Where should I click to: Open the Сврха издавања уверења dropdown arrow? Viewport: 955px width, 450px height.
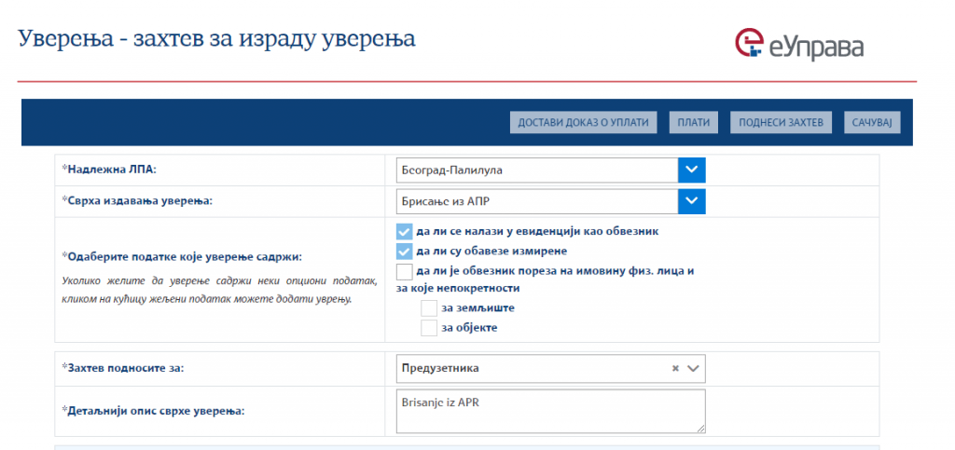692,201
